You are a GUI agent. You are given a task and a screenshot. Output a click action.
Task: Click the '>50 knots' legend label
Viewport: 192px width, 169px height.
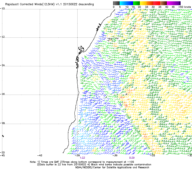184,7
